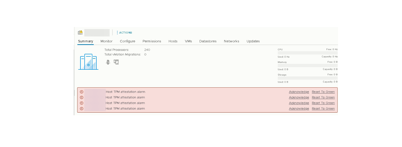Click the fourth alarm's red alert icon
Viewport: 402px width, 147px height.
(82, 108)
